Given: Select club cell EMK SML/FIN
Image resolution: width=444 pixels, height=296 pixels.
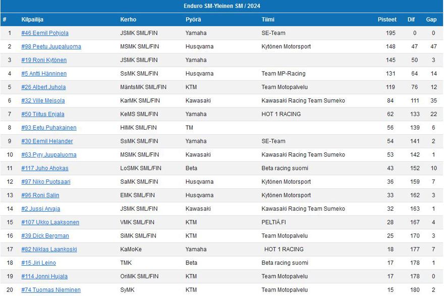Looking at the screenshot, I should click(x=137, y=195).
